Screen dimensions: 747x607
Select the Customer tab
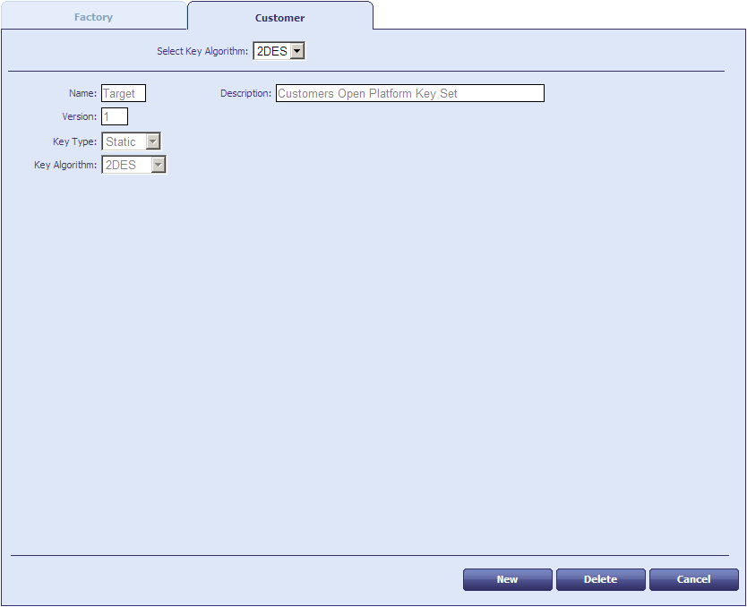click(279, 18)
